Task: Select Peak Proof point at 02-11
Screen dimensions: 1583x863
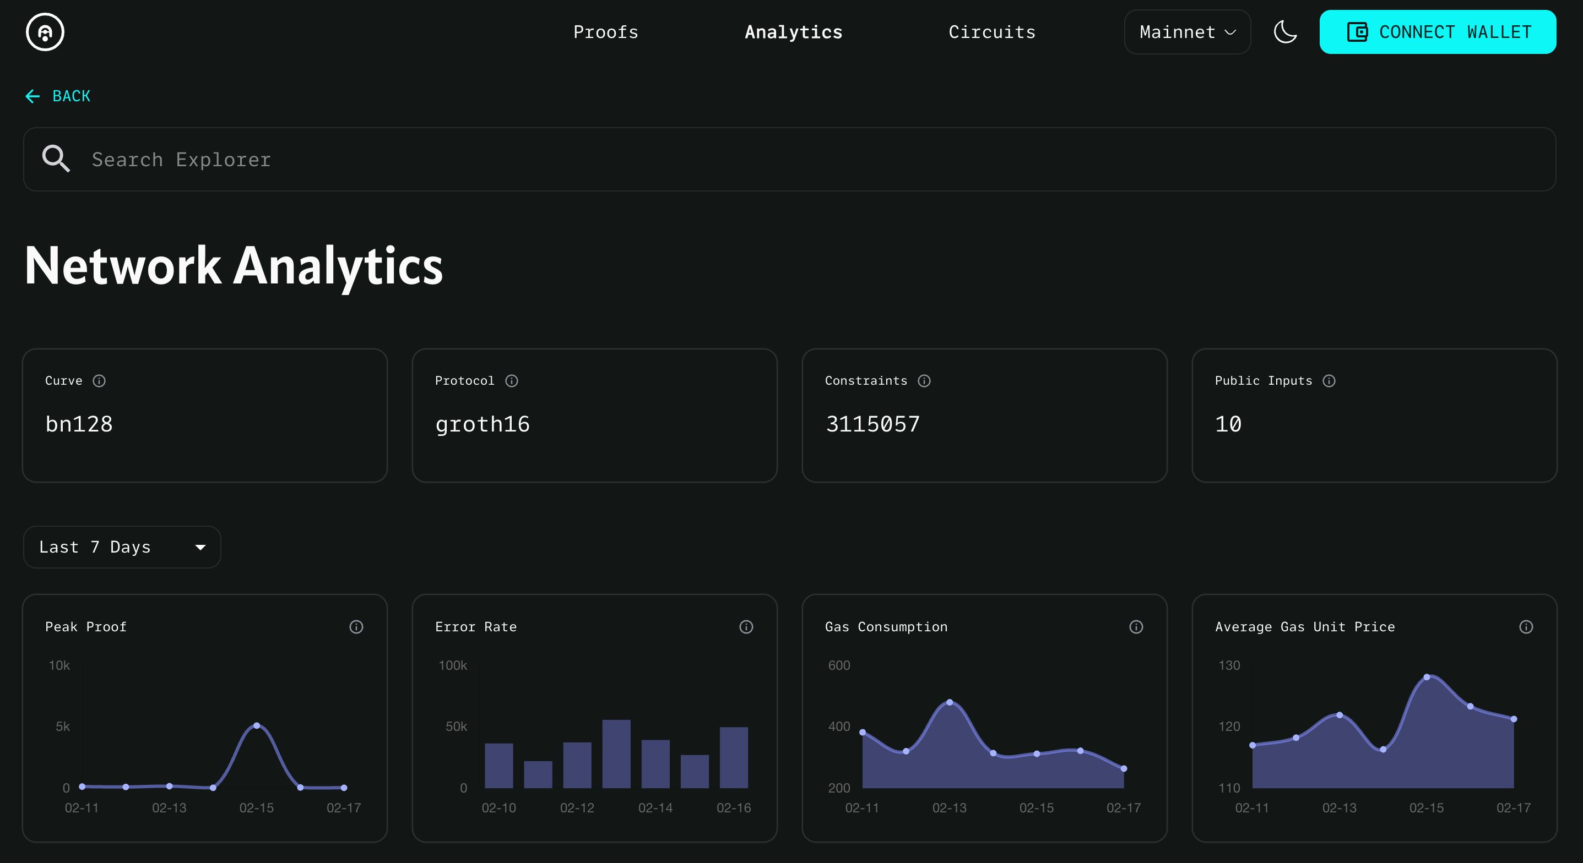Action: point(83,786)
